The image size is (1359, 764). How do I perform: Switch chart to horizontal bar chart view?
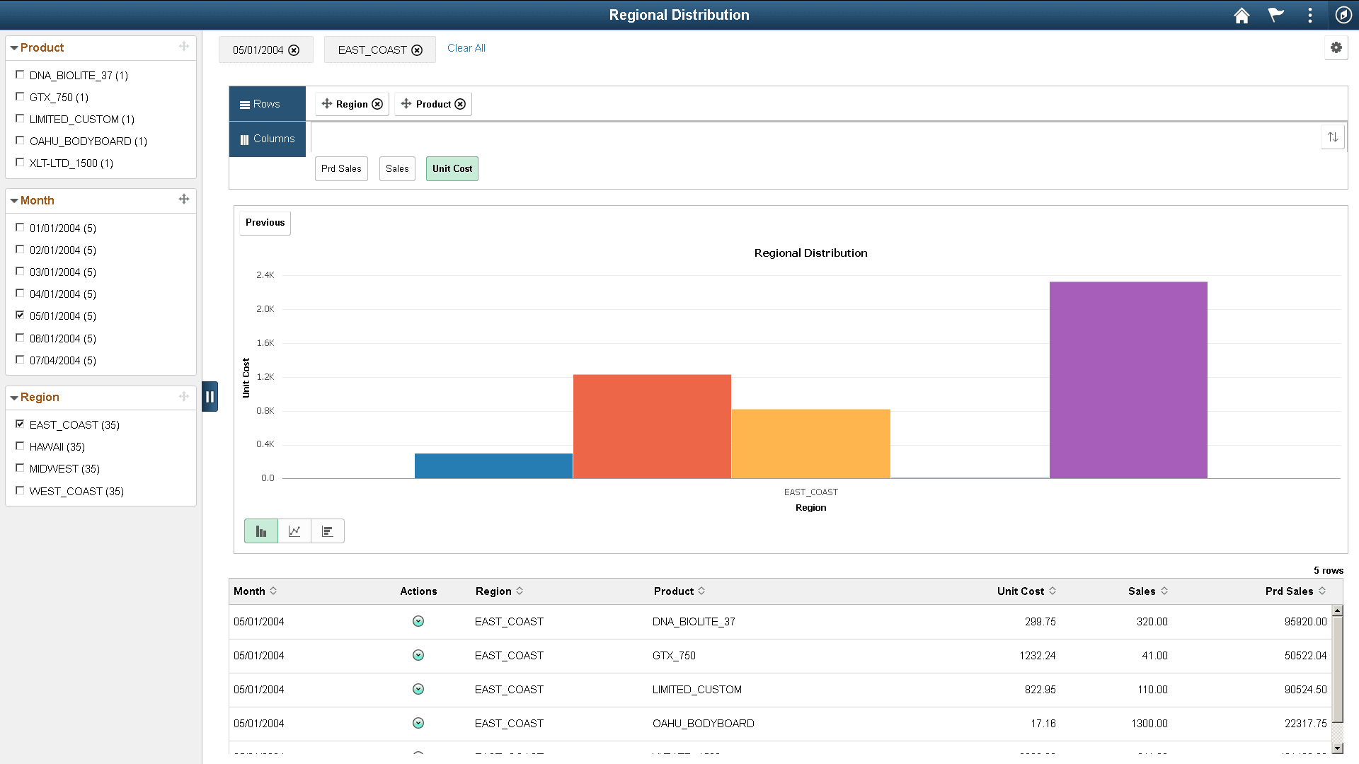(x=327, y=531)
